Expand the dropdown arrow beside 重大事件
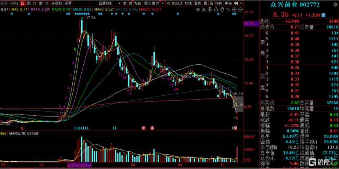Screen dimensions: 339x169 [x=163, y=3]
